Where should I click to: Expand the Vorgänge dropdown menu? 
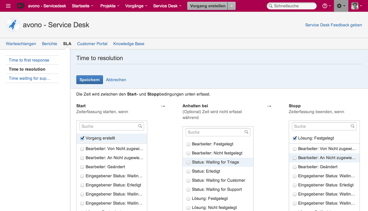pyautogui.click(x=136, y=6)
